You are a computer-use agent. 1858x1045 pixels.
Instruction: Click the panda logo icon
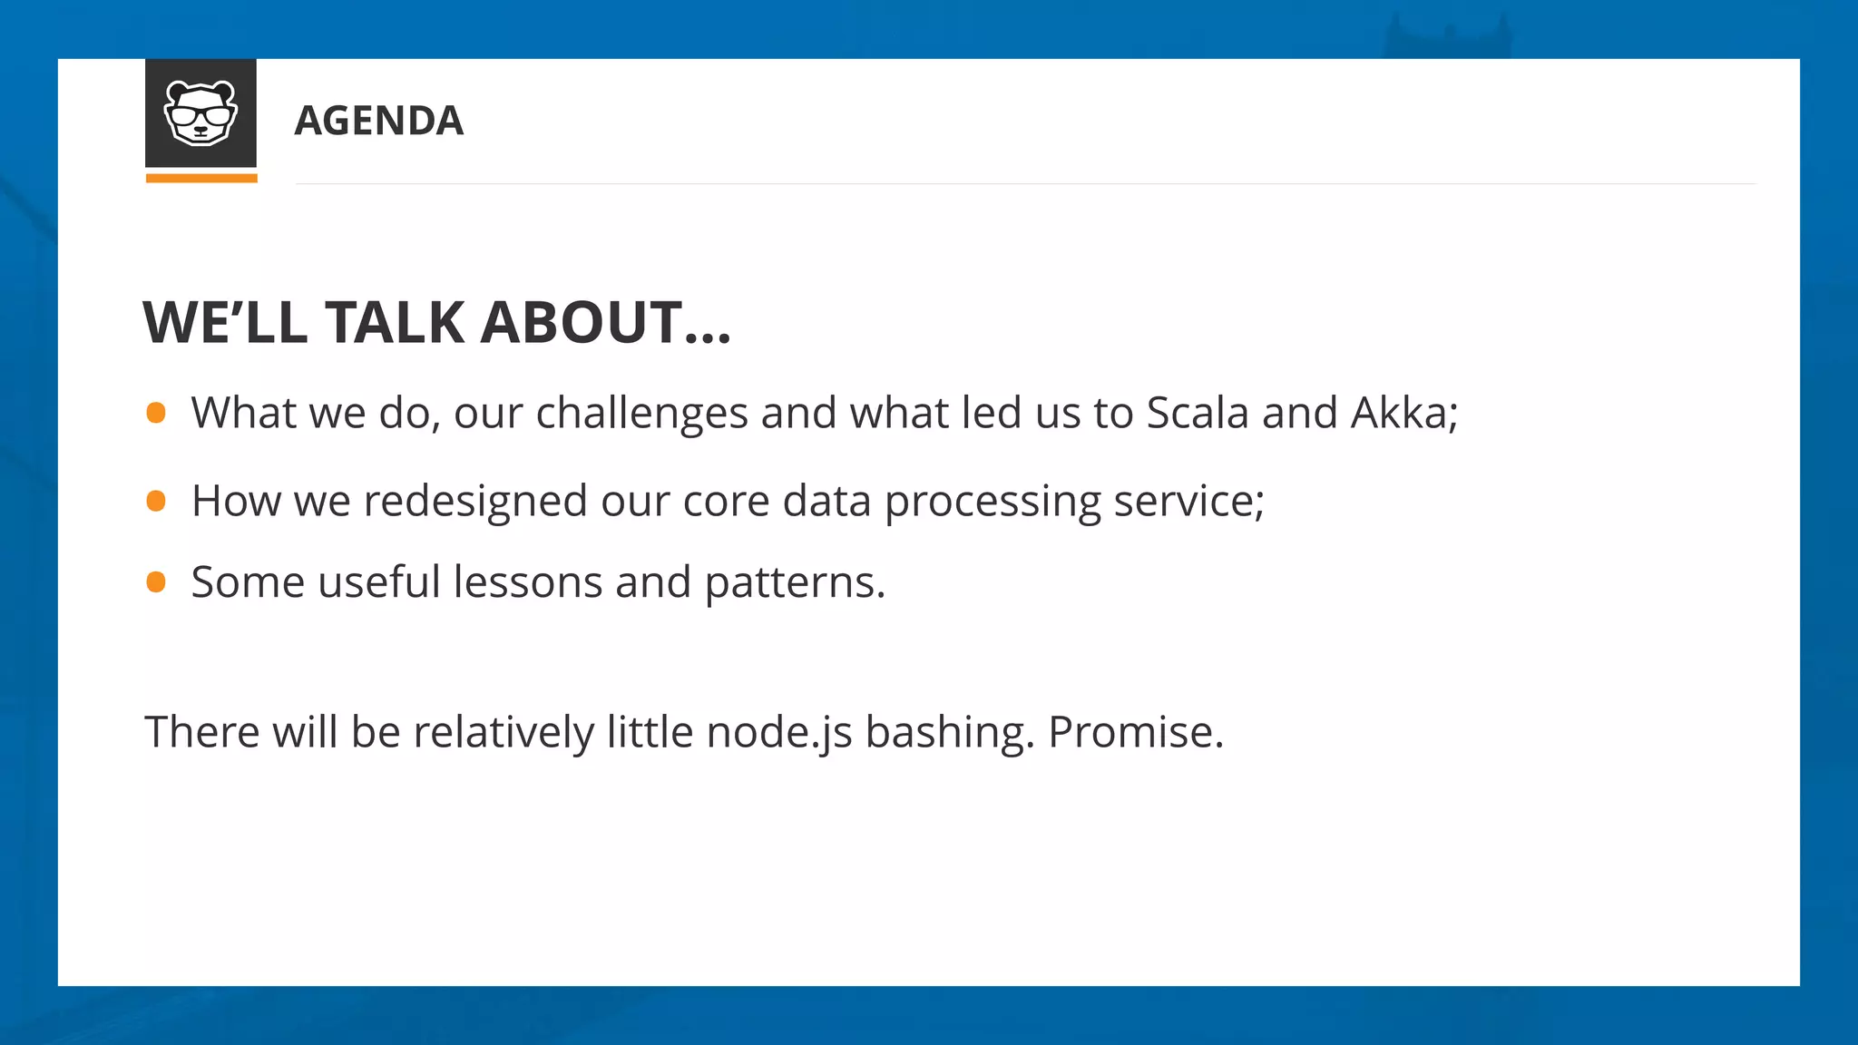[x=200, y=112]
